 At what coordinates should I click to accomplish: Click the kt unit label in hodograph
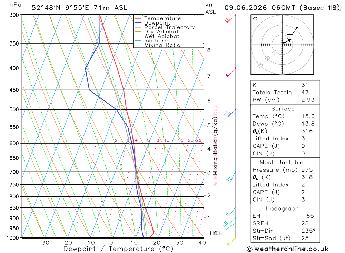click(x=255, y=18)
